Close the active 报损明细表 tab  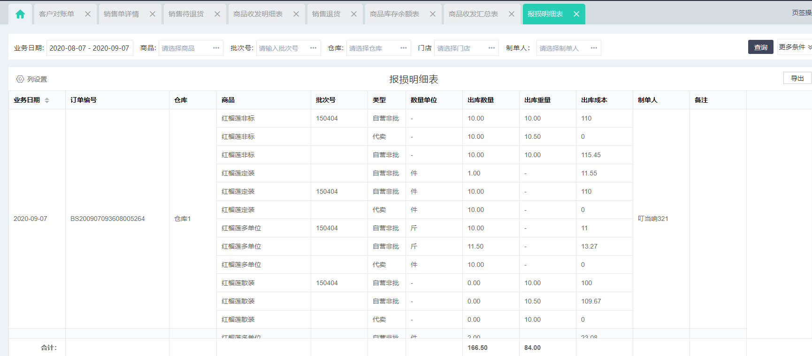tap(576, 14)
